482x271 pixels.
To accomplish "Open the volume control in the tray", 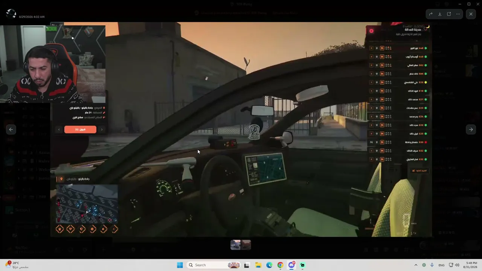I will pos(458,265).
